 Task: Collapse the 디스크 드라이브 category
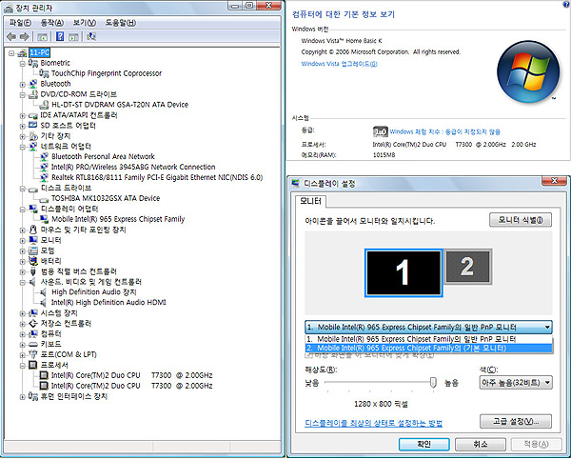23,189
